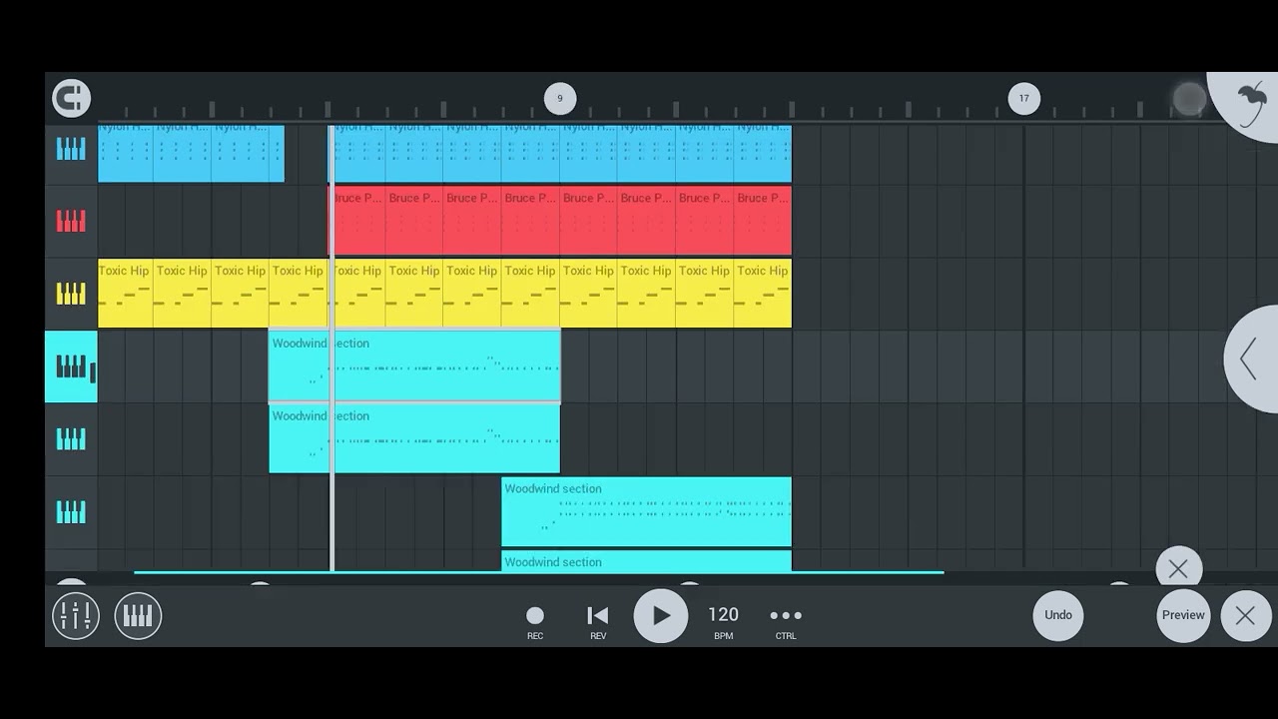Toggle the magnet snap icon
This screenshot has width=1278, height=719.
(71, 98)
